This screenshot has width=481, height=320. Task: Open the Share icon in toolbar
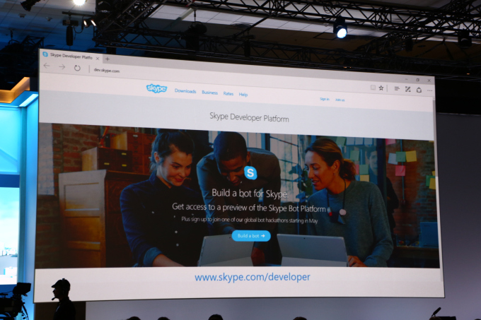coord(419,90)
